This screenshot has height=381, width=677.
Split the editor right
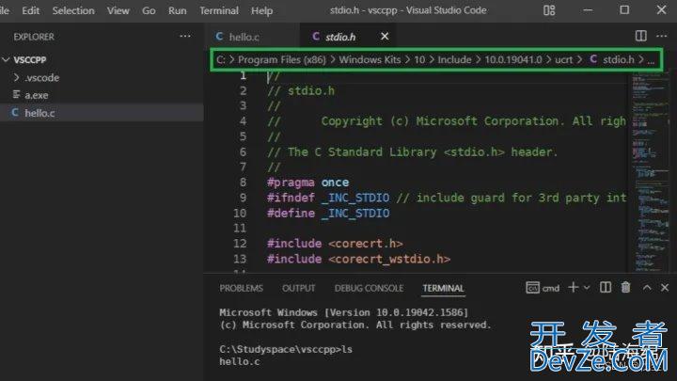[x=641, y=36]
